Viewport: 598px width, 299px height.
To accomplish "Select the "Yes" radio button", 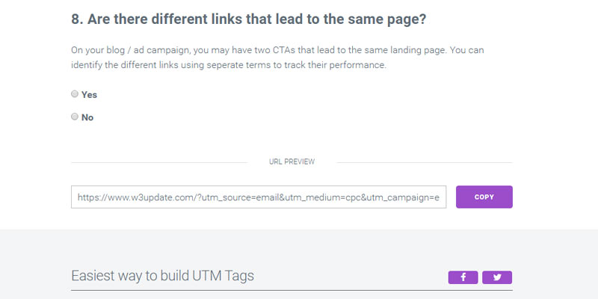I will (75, 94).
